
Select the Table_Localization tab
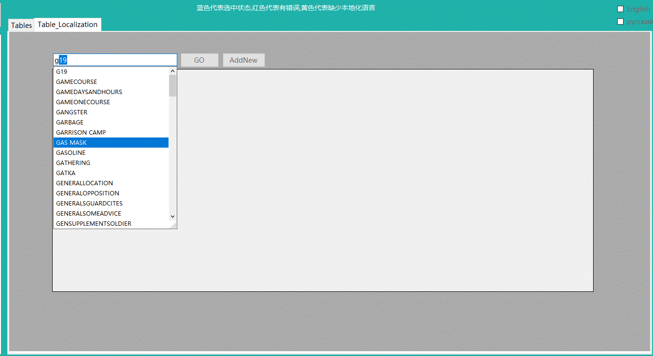pyautogui.click(x=68, y=25)
